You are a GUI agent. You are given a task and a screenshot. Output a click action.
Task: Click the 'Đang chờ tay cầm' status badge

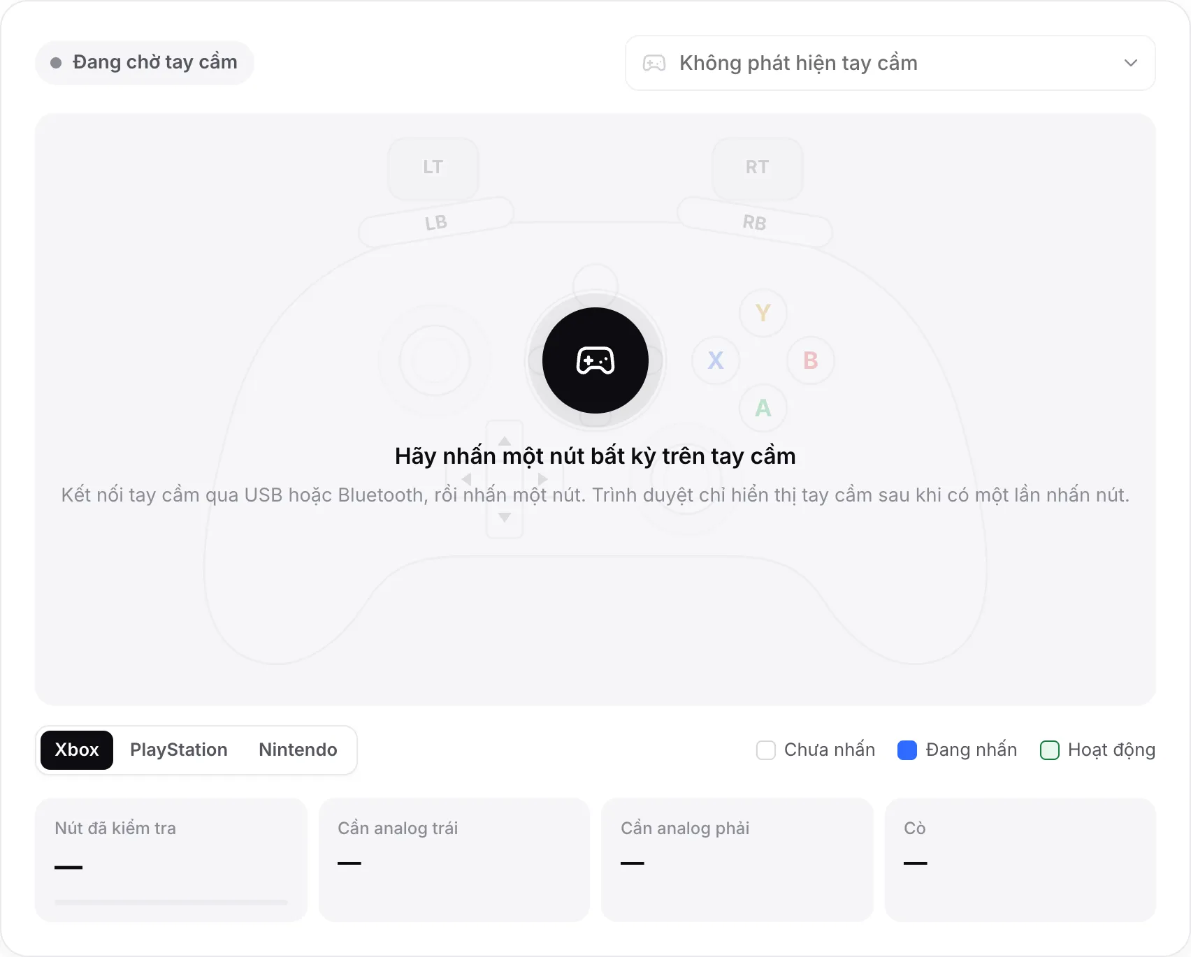pos(145,63)
